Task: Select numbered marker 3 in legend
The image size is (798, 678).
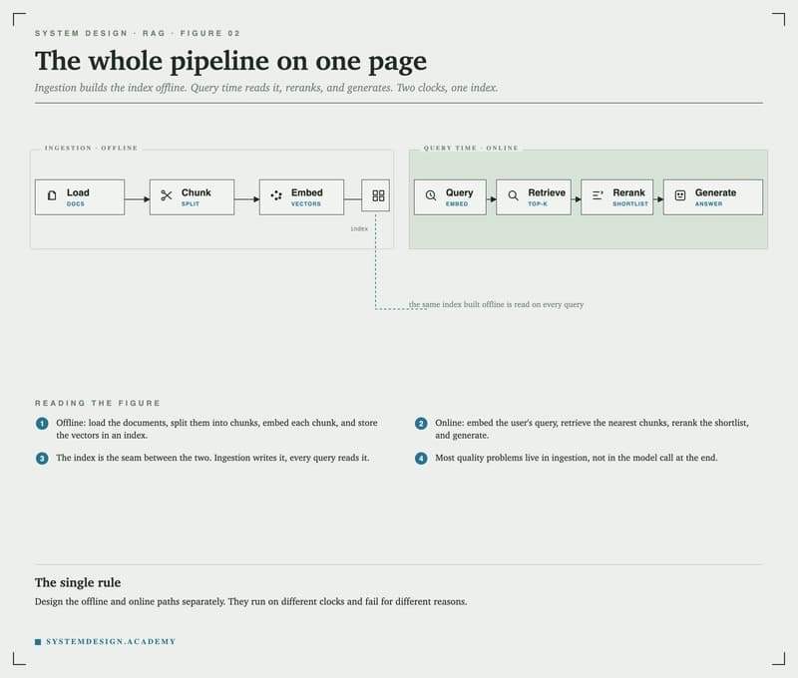Action: click(42, 459)
